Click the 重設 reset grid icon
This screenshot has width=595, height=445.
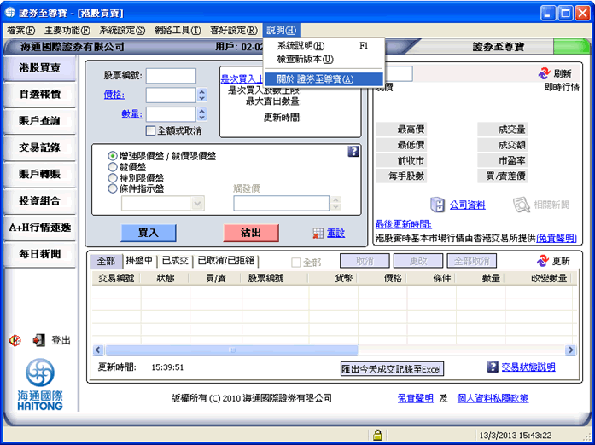[x=318, y=233]
